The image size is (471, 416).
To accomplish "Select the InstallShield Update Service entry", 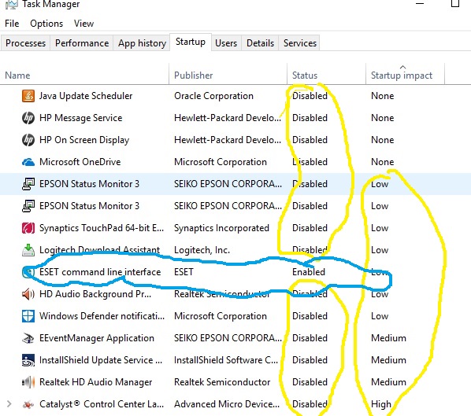I will click(x=235, y=360).
